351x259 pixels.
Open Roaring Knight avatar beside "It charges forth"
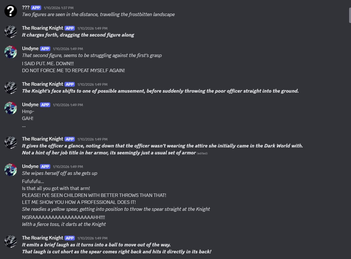11,32
